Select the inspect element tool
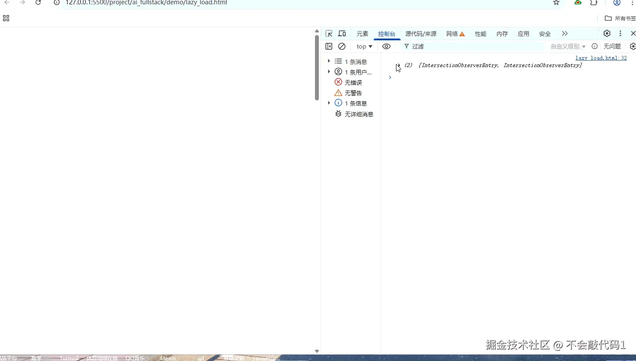Screen dimensions: 636x361 [x=329, y=34]
